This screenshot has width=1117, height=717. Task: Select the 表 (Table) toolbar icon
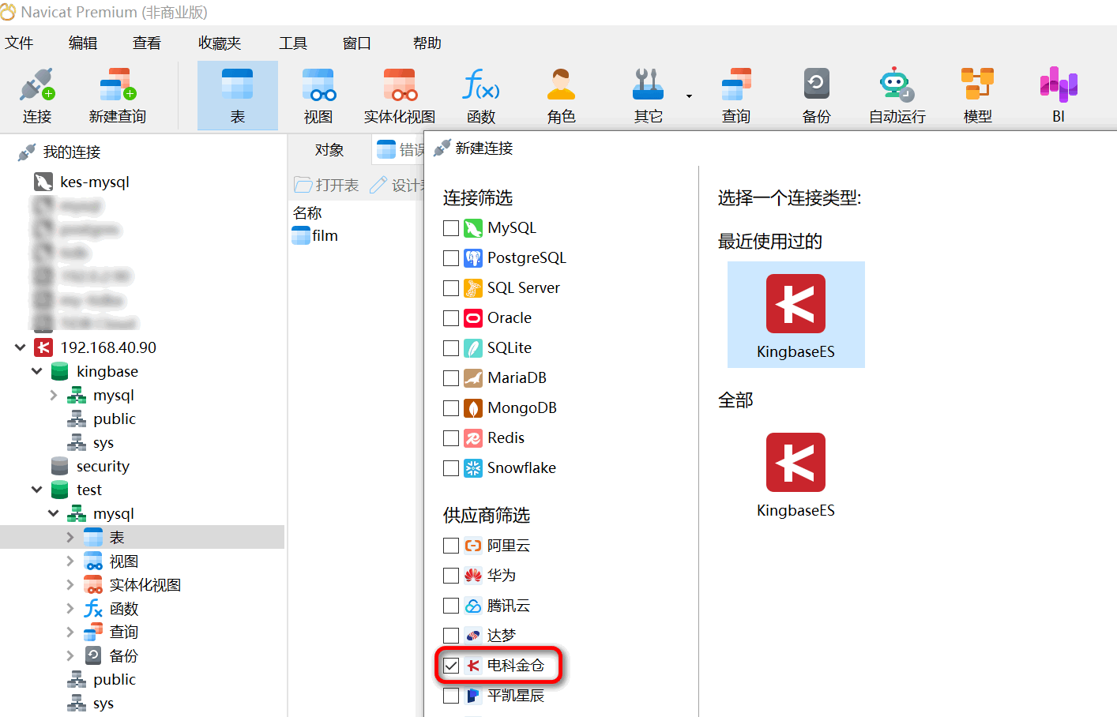click(x=238, y=96)
